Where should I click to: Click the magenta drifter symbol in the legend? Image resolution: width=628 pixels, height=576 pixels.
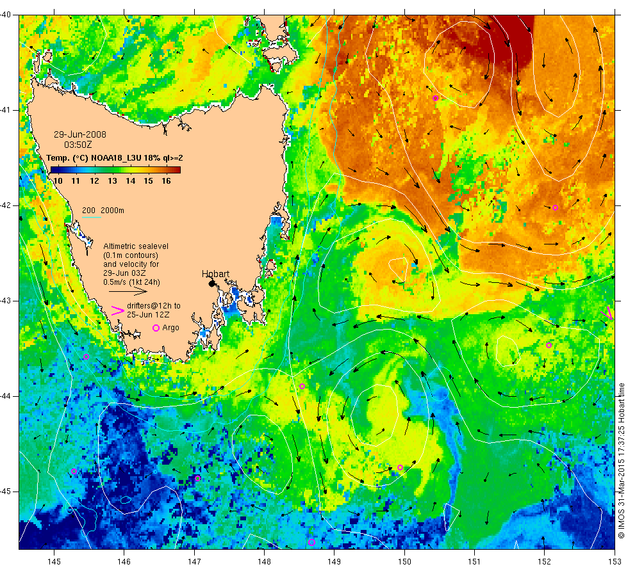tap(118, 310)
